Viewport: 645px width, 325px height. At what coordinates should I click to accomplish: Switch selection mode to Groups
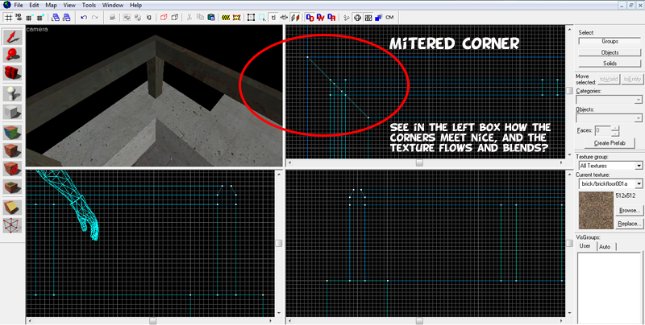tap(610, 40)
